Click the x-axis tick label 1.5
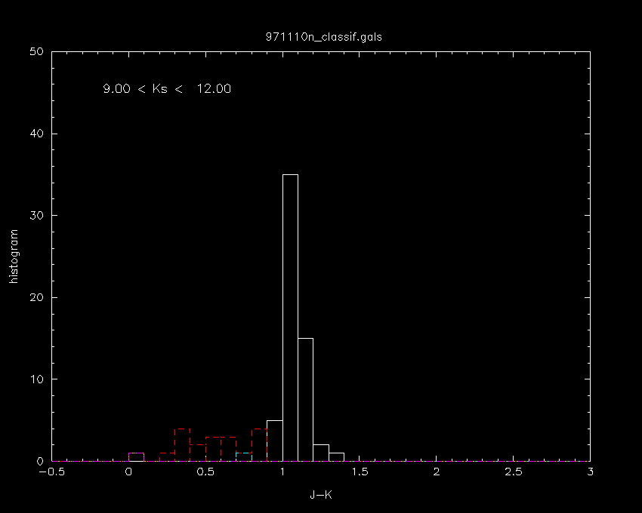Viewport: 642px width, 513px height. [360, 472]
